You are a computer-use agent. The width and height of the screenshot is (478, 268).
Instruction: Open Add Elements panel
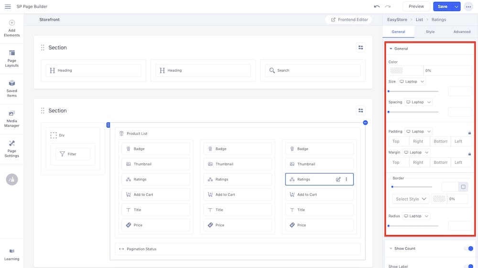coord(12,28)
